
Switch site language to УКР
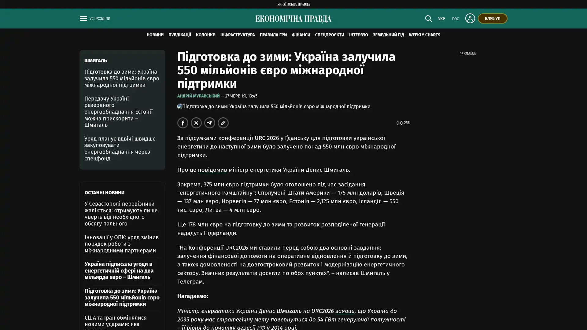[441, 19]
